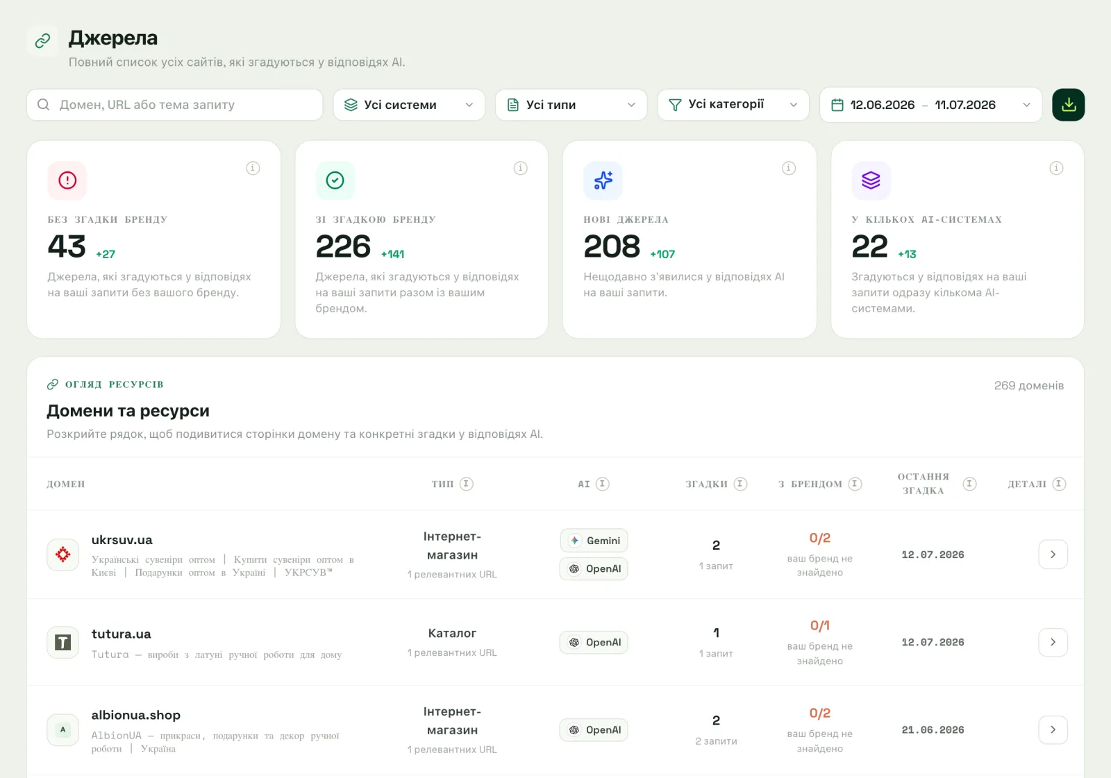Open the Усі системи dropdown

click(409, 105)
